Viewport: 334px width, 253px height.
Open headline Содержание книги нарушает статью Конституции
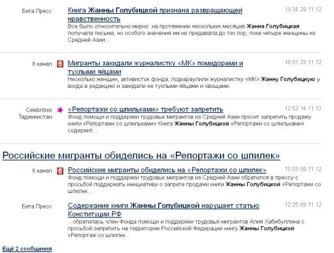(x=163, y=210)
